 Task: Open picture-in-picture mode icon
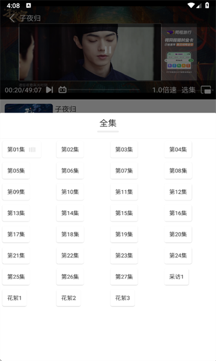(x=206, y=90)
